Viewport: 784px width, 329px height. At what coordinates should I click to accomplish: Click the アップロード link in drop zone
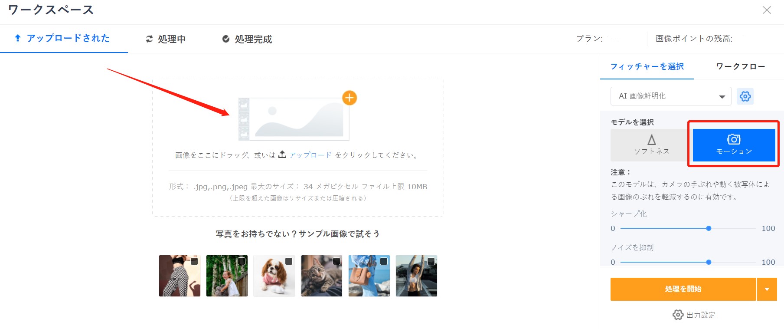(310, 155)
